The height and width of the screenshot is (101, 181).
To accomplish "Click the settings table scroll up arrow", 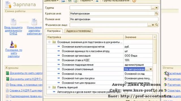I will 155,37.
